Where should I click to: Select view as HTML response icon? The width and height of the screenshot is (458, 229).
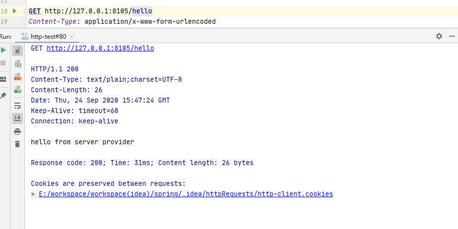pyautogui.click(x=17, y=90)
